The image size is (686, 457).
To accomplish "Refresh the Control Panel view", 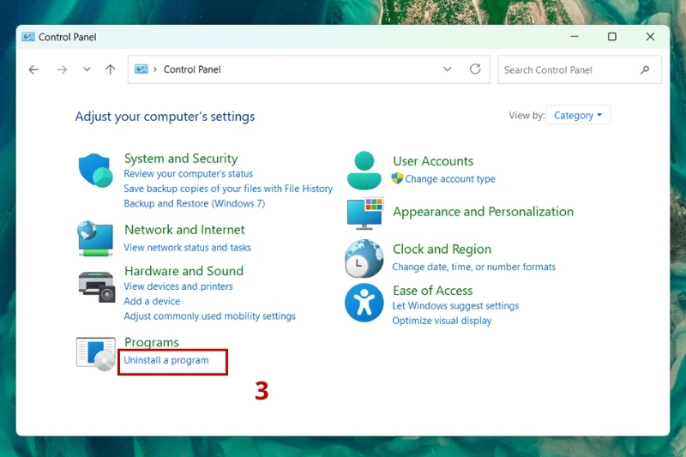I will point(475,69).
